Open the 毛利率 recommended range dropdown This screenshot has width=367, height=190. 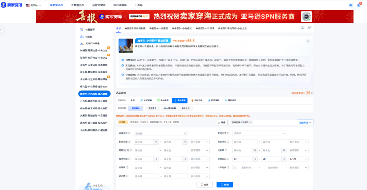click(x=298, y=151)
